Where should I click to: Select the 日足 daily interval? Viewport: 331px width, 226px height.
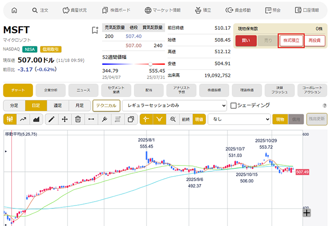click(x=36, y=105)
